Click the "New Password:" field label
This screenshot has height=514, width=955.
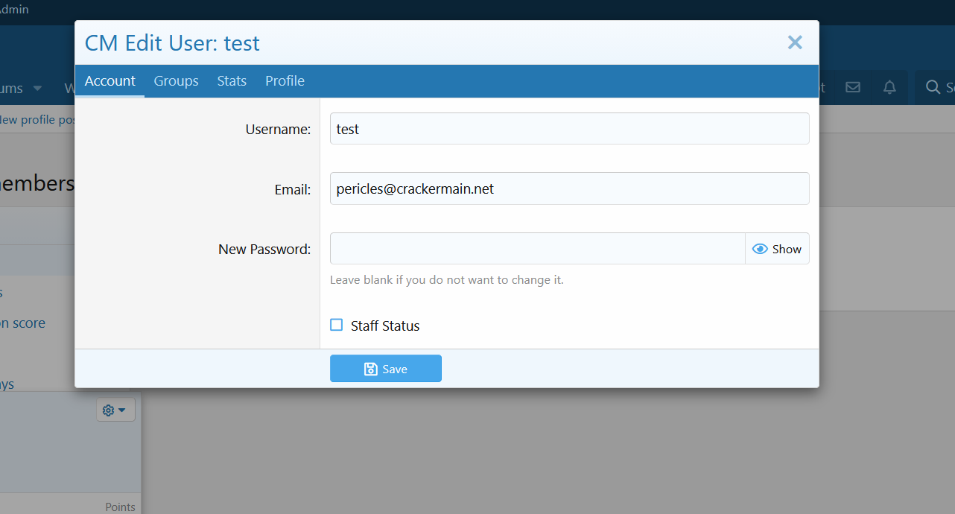pyautogui.click(x=264, y=250)
